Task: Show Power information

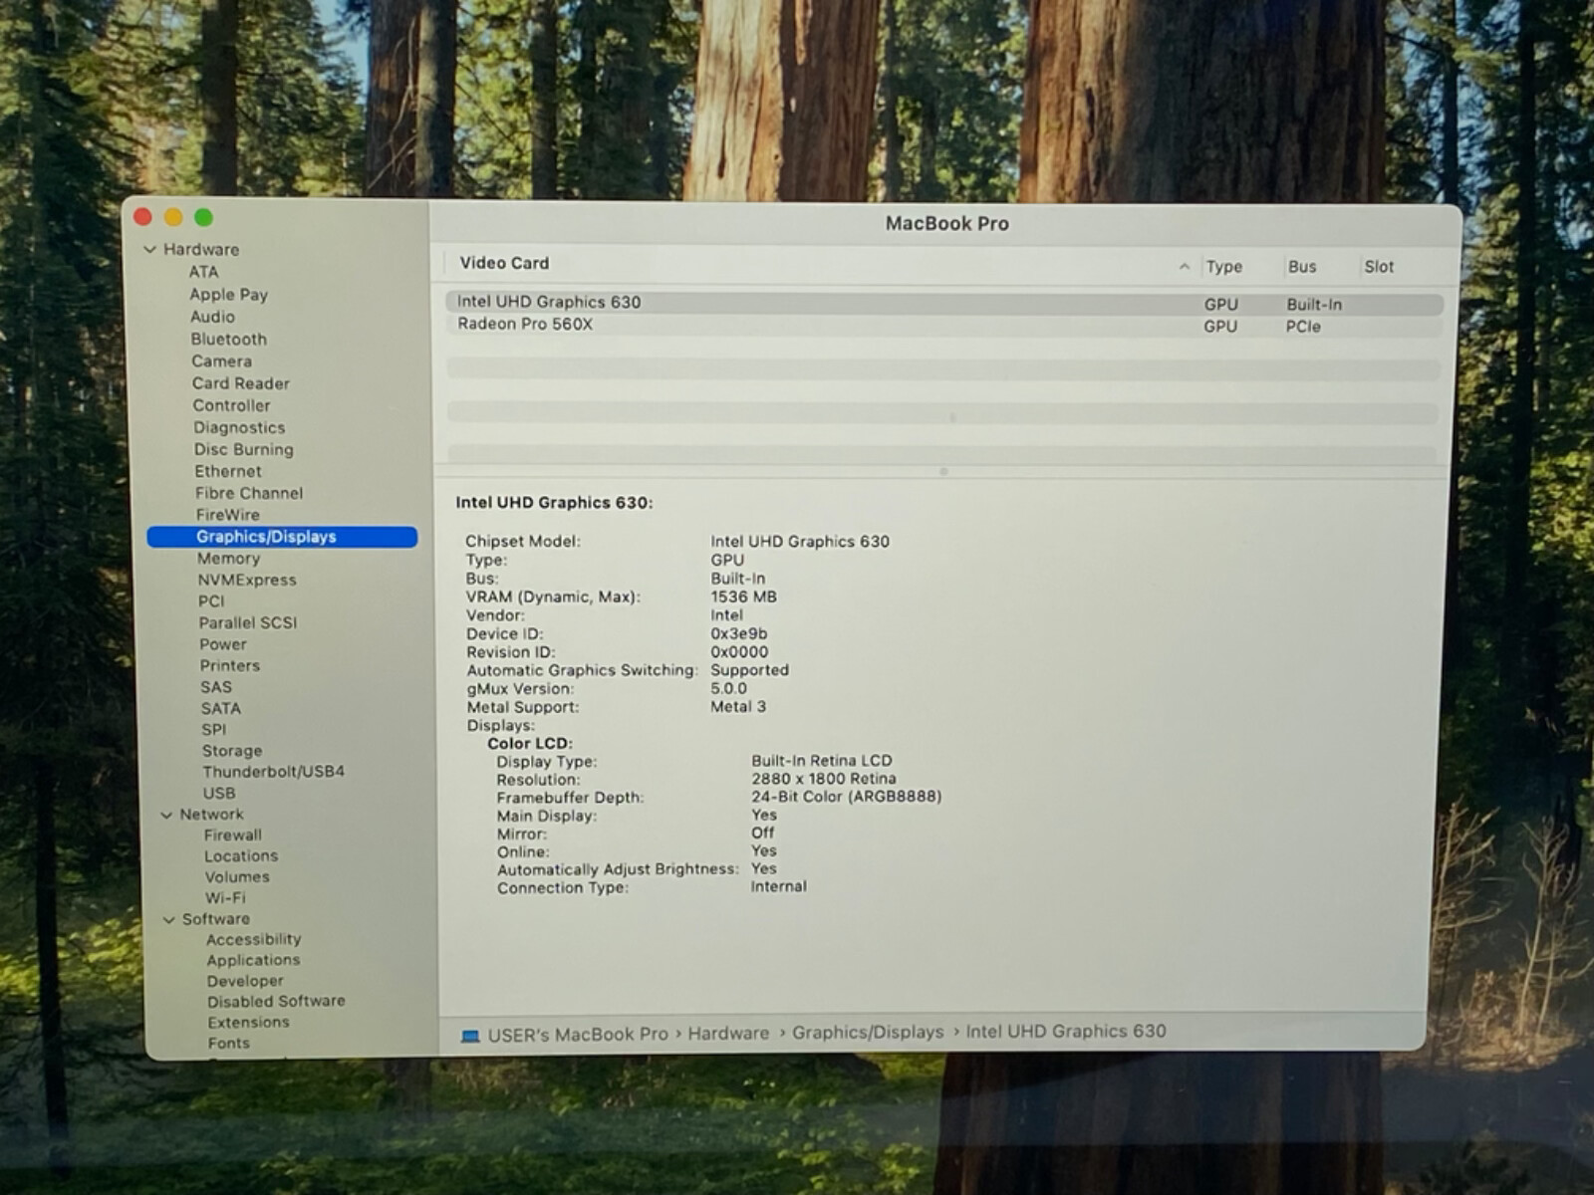Action: (x=222, y=644)
